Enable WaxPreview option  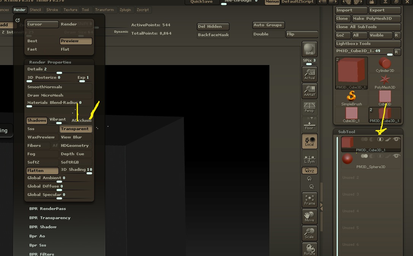pyautogui.click(x=43, y=137)
